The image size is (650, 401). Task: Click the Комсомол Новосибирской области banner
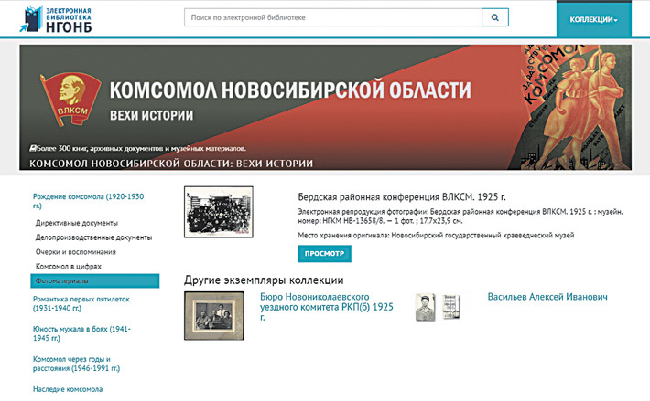(x=325, y=107)
